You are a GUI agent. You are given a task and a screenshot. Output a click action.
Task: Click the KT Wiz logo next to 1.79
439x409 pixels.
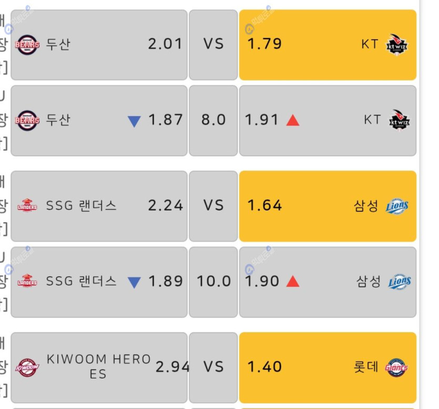pos(397,45)
